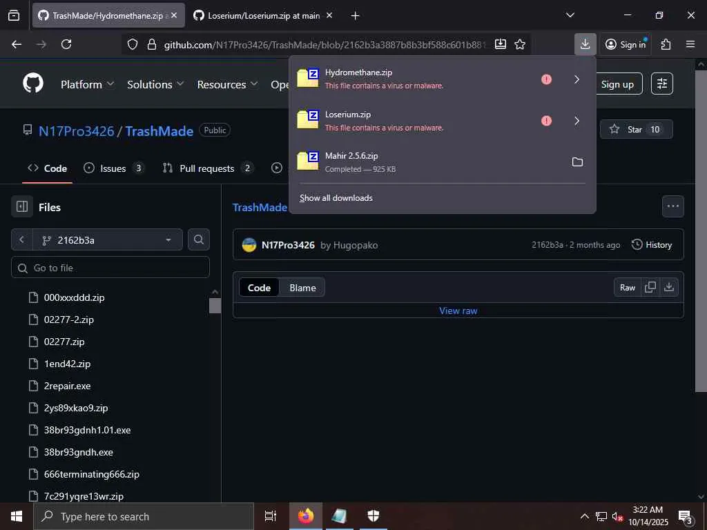This screenshot has height=530, width=707.
Task: Open the repository Code tab
Action: click(x=48, y=168)
